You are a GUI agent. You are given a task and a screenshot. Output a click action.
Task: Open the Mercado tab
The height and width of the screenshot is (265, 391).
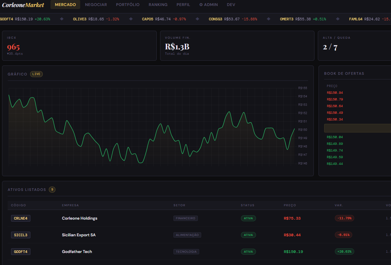pyautogui.click(x=65, y=4)
